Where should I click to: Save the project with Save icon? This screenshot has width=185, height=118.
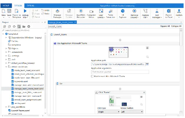click(9, 11)
